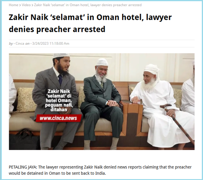Click the chevron after Video breadcrumb
Screen dimensions: 203x180
[x=32, y=5]
